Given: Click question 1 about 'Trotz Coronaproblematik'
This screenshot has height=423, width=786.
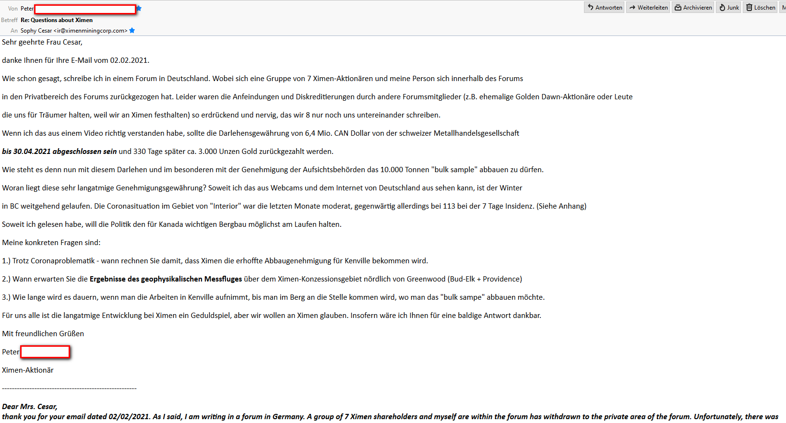Looking at the screenshot, I should tap(215, 261).
